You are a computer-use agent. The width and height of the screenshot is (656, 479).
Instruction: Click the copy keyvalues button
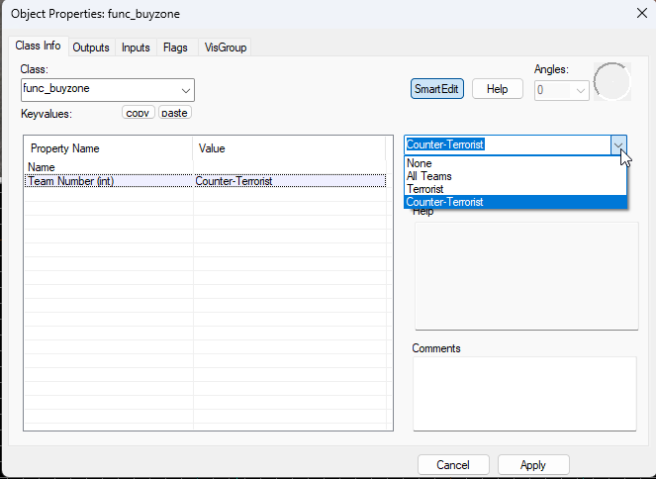[139, 113]
